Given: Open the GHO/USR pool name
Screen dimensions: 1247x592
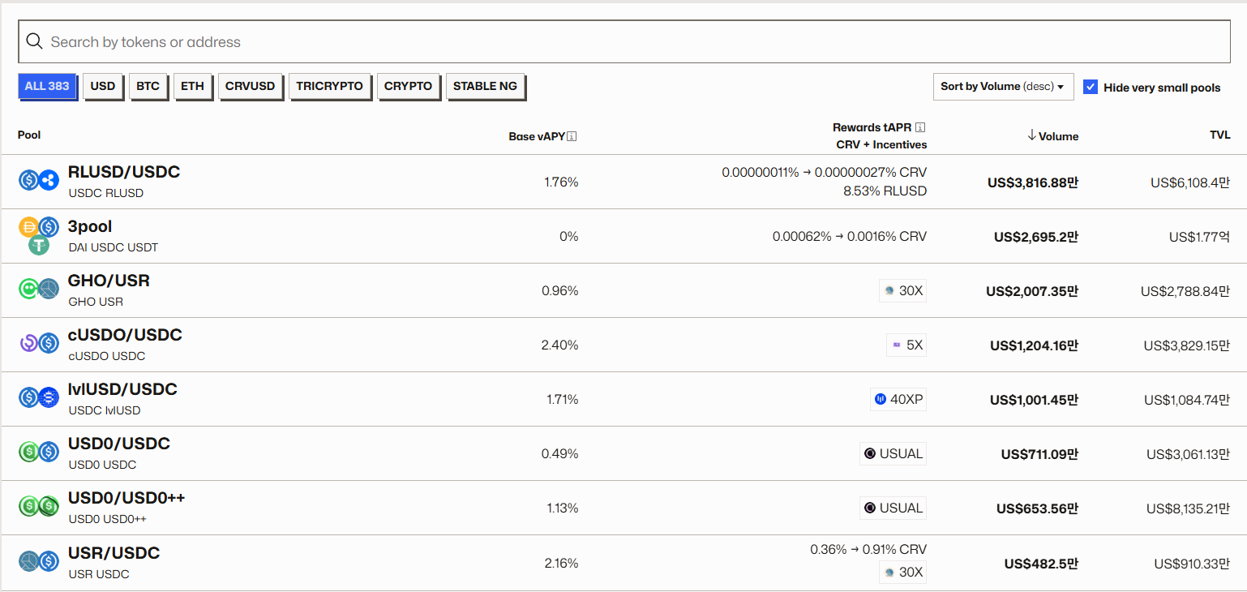Looking at the screenshot, I should tap(109, 281).
